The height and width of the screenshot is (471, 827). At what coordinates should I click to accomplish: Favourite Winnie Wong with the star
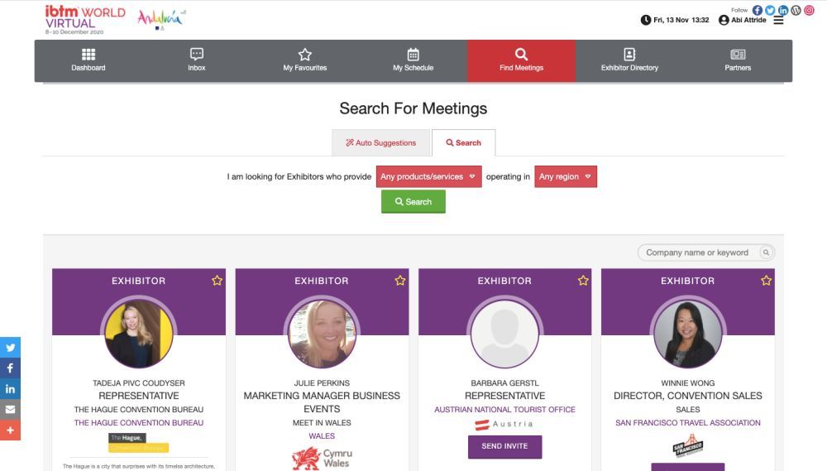click(766, 281)
